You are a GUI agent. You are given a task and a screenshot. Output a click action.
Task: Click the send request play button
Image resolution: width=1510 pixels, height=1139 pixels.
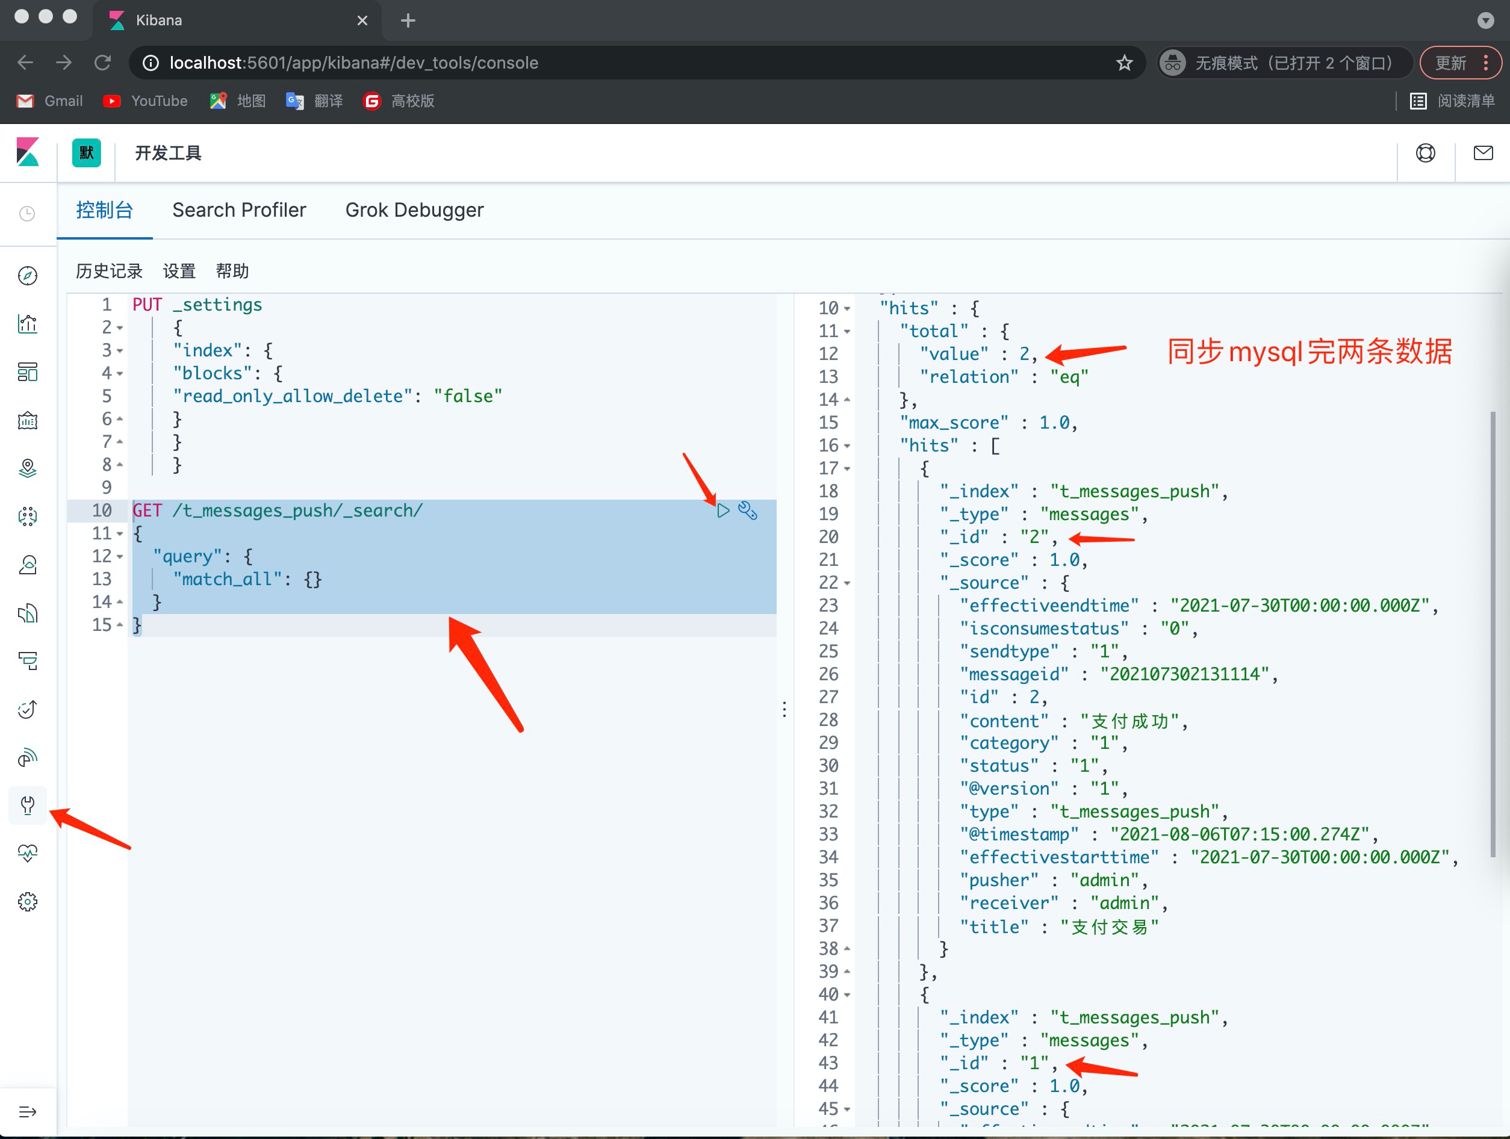[723, 511]
